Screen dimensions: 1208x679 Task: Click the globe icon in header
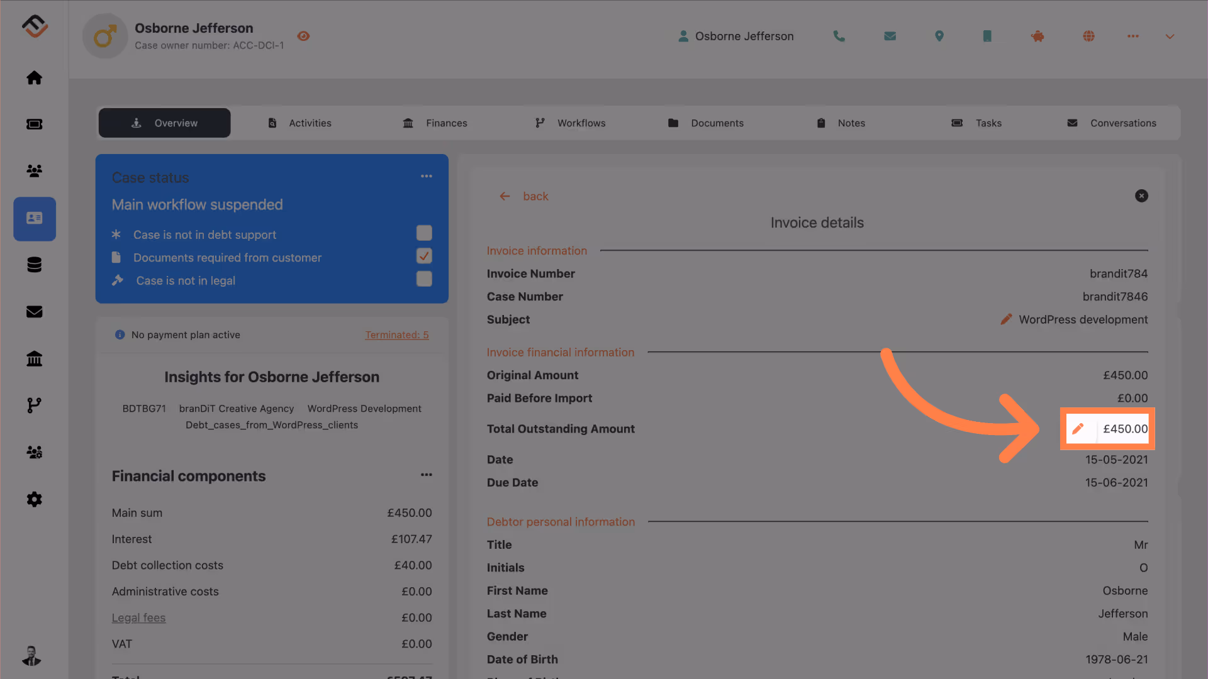point(1088,36)
